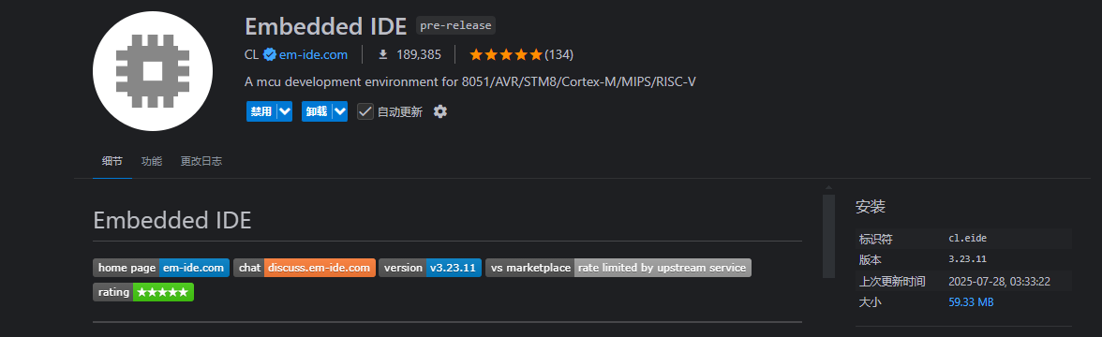Click the star rating icons

tap(505, 54)
